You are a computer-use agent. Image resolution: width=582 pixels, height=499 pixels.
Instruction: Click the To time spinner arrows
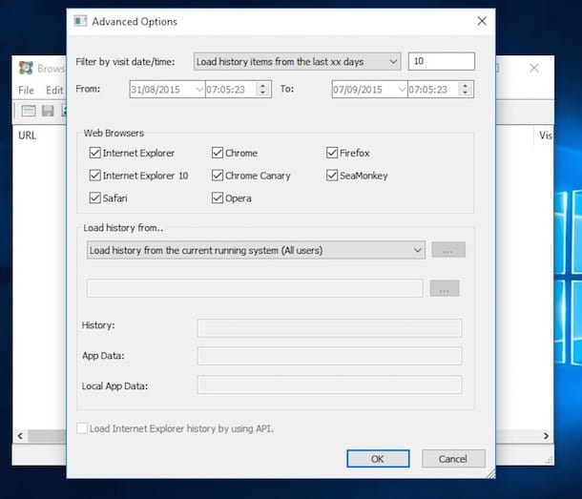click(x=465, y=89)
